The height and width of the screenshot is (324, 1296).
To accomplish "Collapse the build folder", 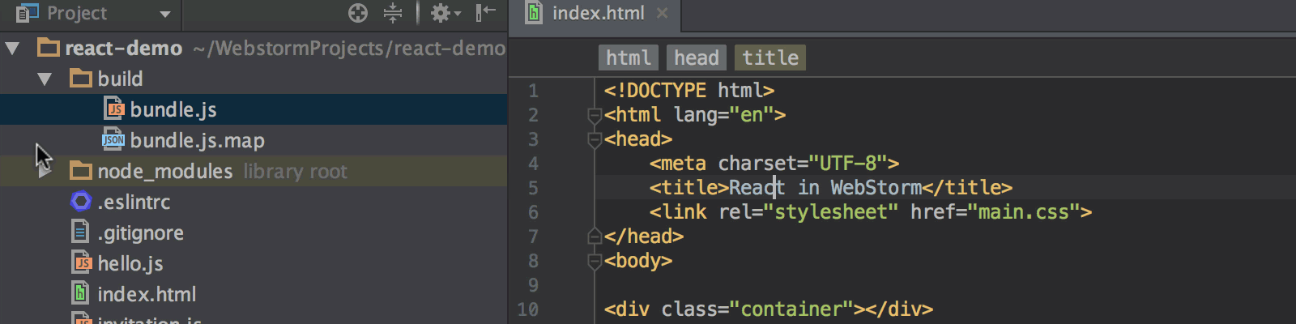I will [45, 79].
